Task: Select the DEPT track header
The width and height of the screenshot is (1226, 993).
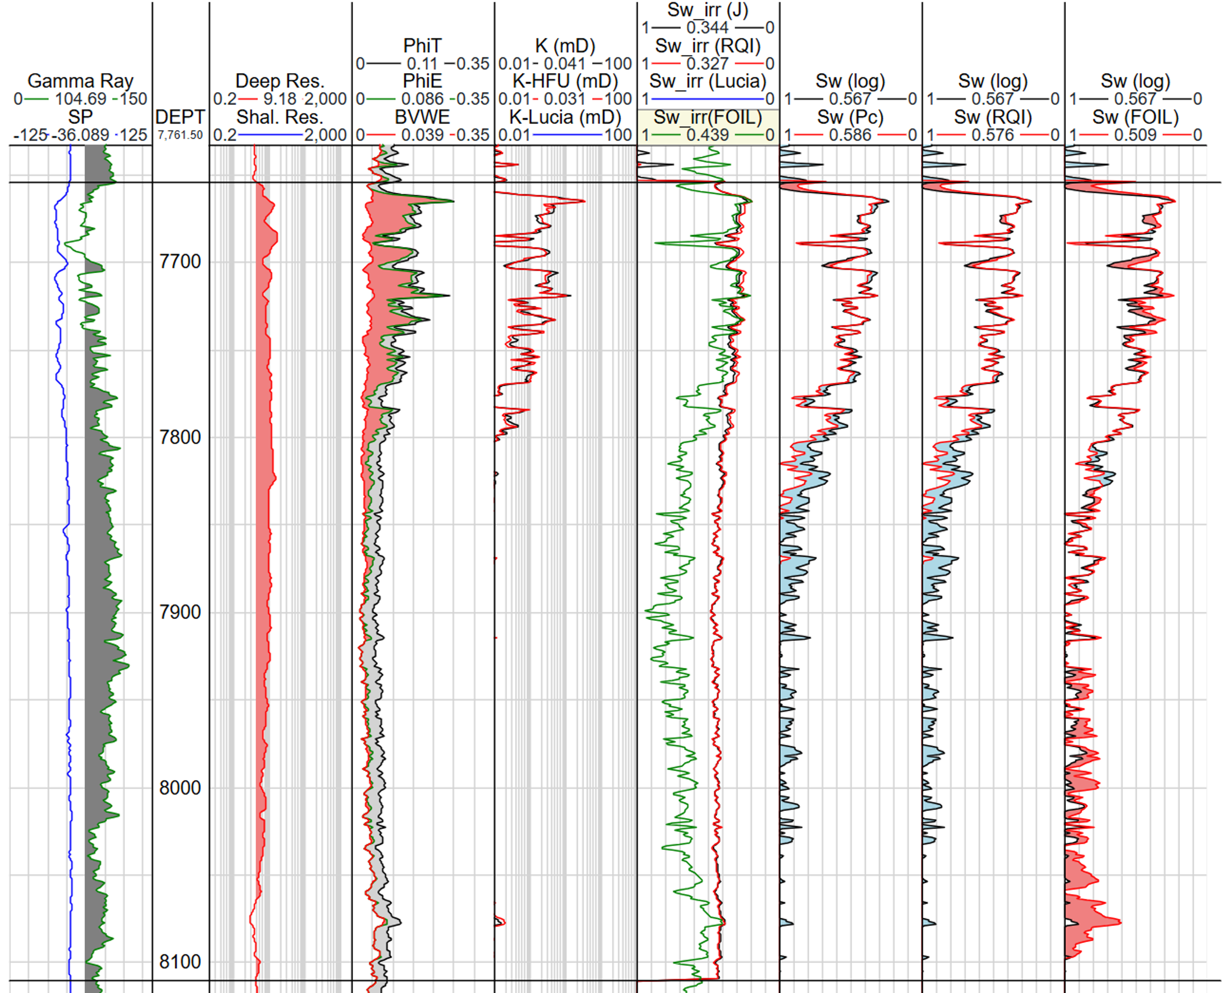Action: click(x=180, y=117)
